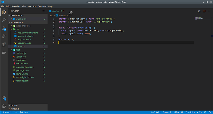Open the View menu

[24, 6]
